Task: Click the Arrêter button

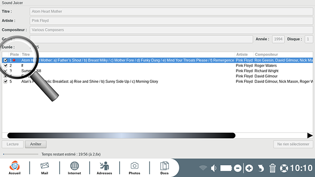Action: coord(36,144)
